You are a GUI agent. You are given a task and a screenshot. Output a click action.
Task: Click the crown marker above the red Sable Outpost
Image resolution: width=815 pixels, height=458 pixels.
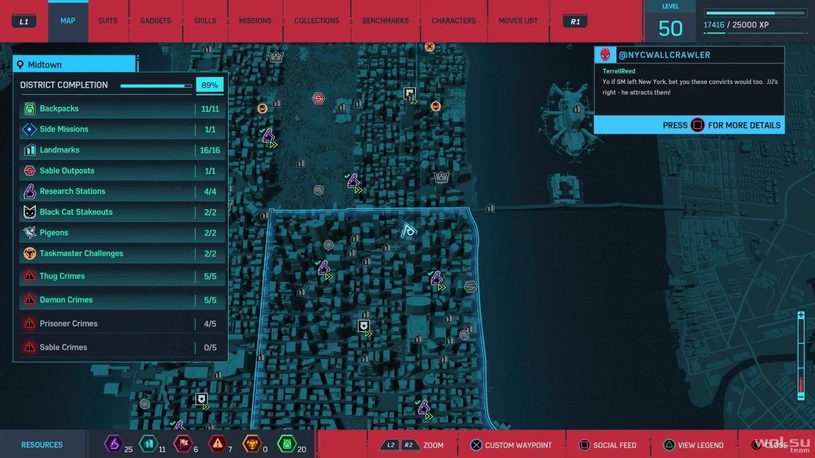coord(276,57)
